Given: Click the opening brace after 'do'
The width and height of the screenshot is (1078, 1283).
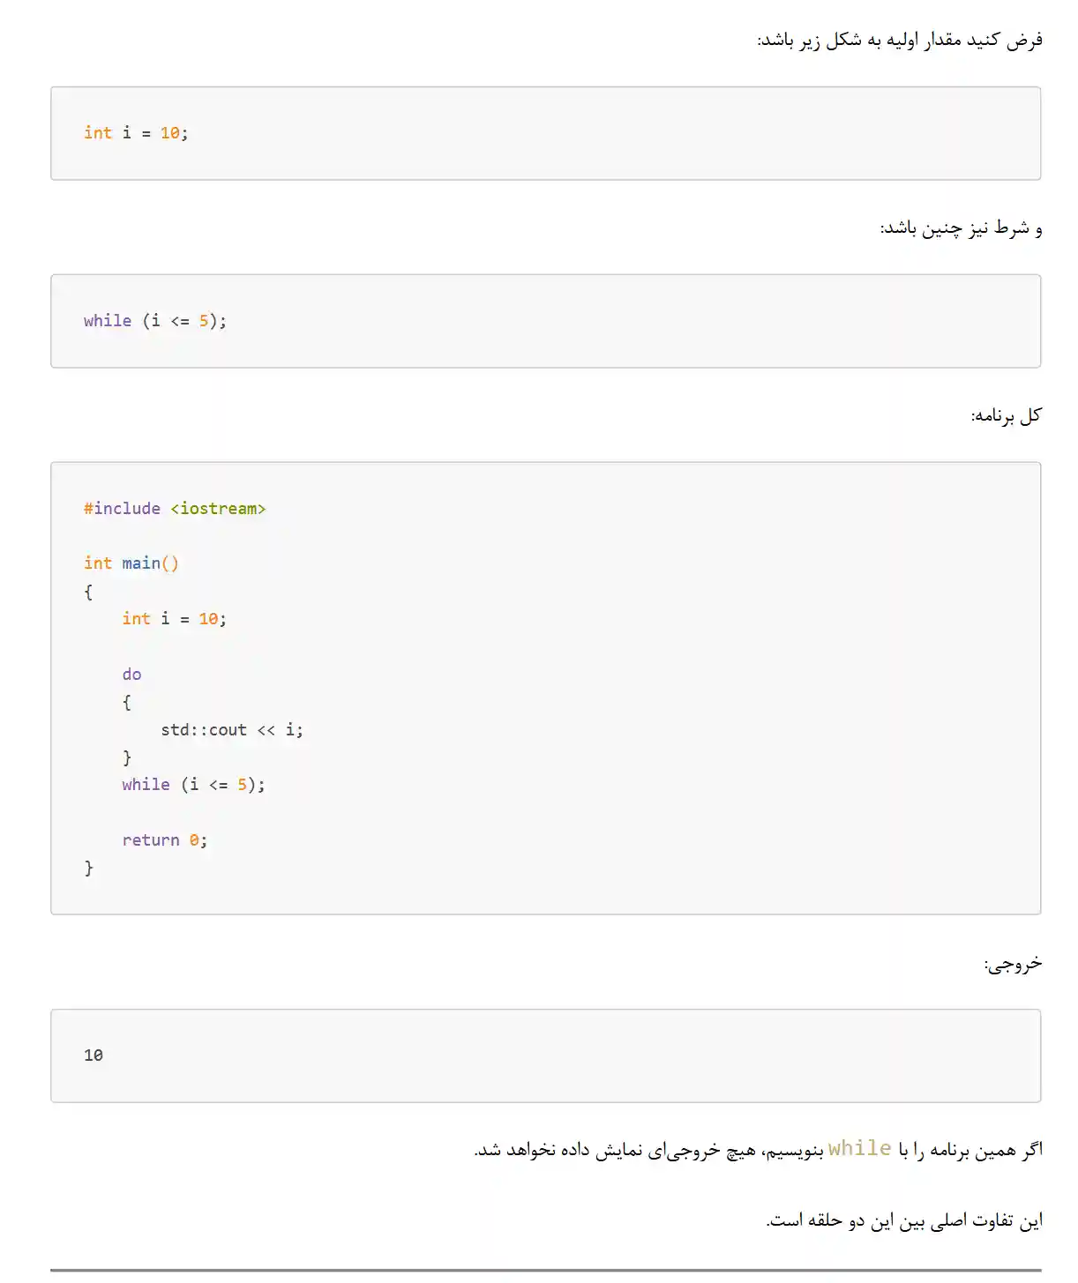Looking at the screenshot, I should [x=127, y=703].
